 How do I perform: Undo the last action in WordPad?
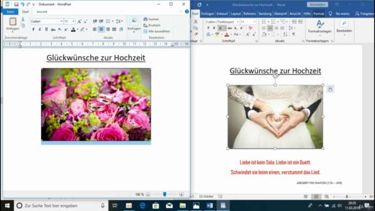pos(22,4)
